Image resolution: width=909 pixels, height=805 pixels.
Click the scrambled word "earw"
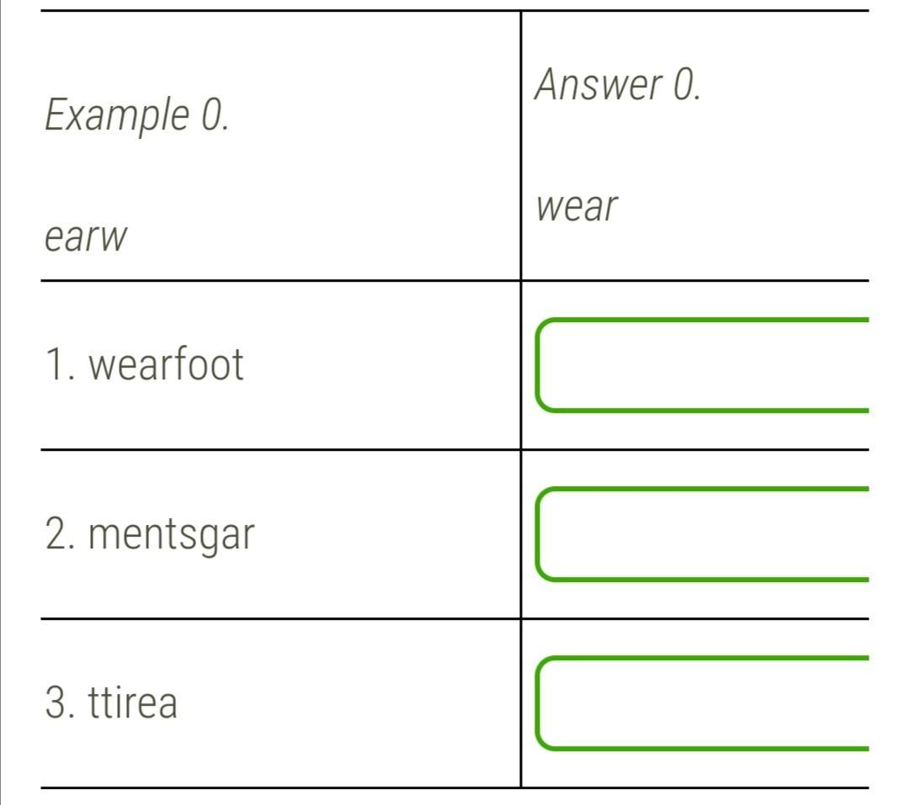(x=86, y=238)
